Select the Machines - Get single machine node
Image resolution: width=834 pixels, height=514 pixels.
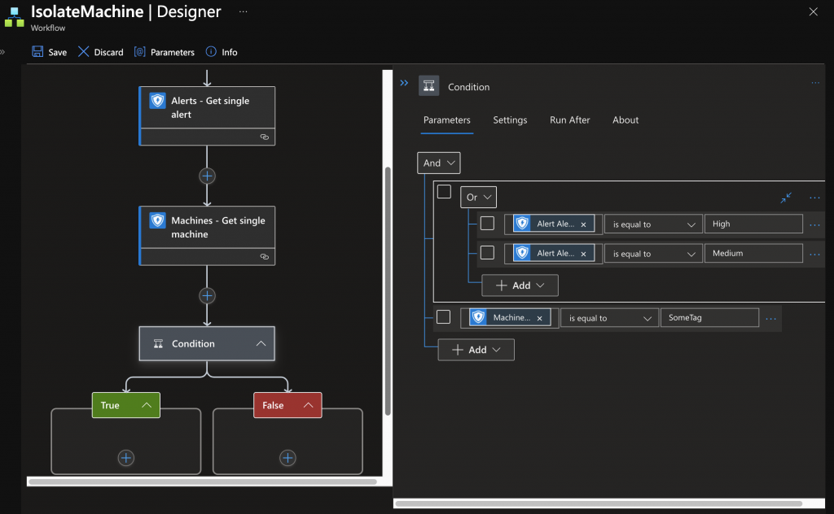[207, 228]
